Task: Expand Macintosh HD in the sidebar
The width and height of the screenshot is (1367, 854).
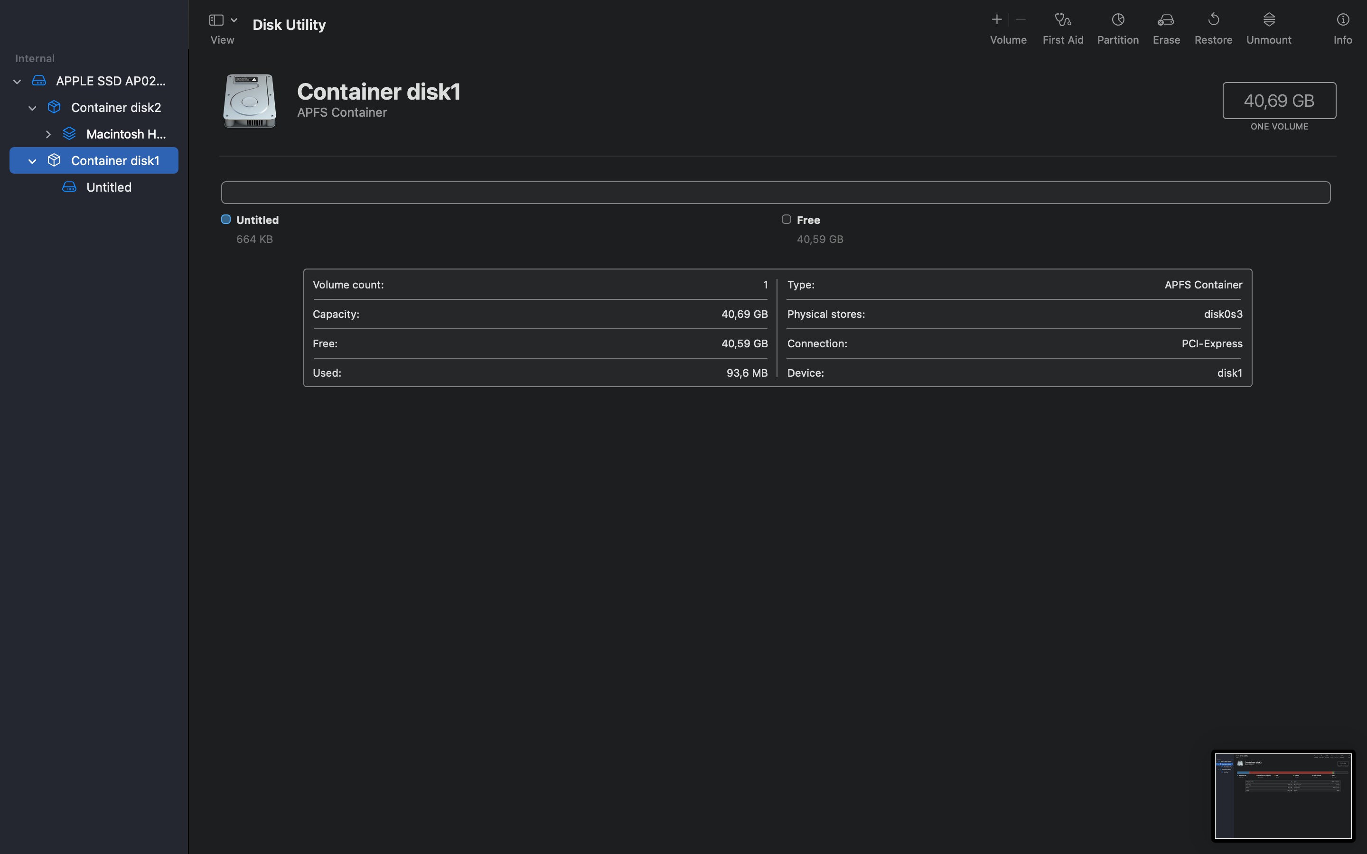Action: 48,134
